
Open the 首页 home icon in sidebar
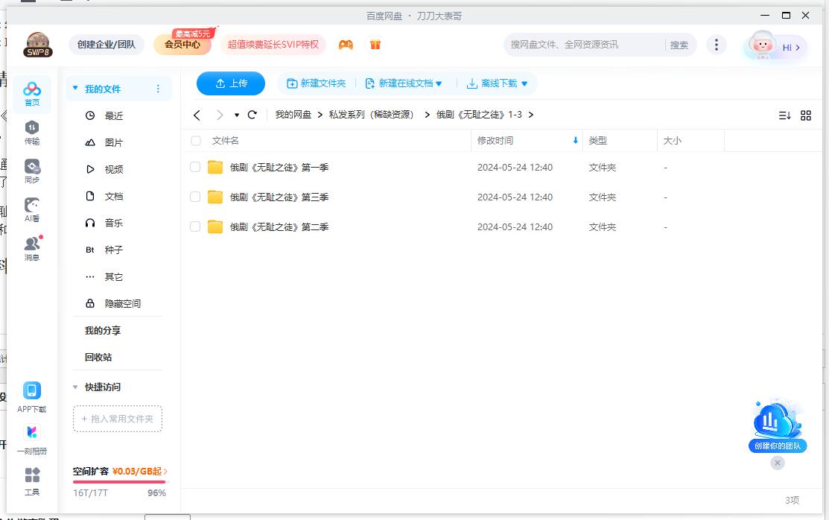pyautogui.click(x=32, y=94)
